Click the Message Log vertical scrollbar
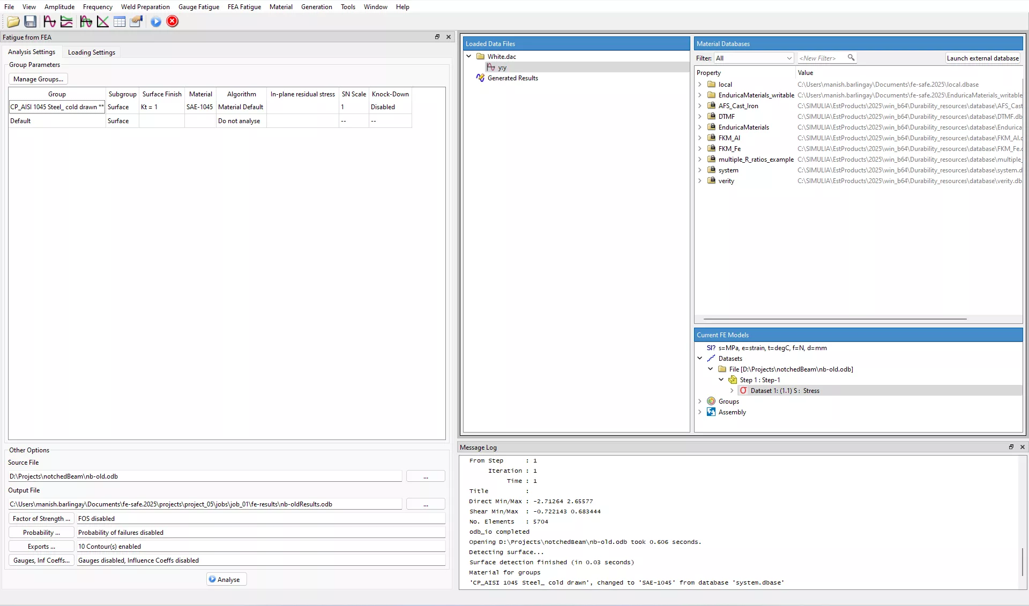 (x=1022, y=562)
